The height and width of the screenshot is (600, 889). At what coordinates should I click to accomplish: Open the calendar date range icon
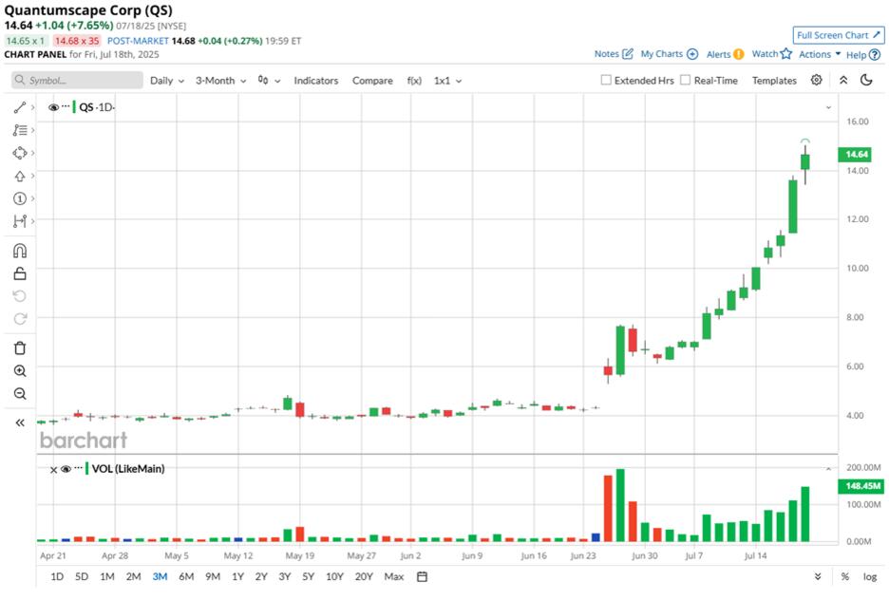pyautogui.click(x=422, y=577)
